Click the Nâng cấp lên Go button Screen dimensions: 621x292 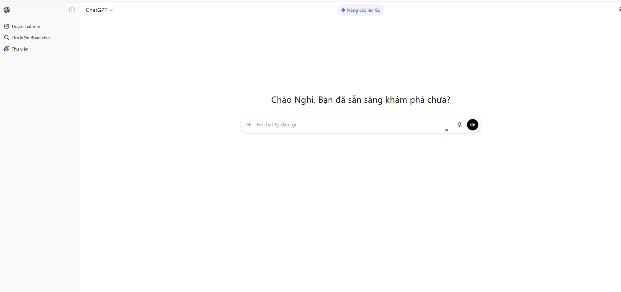tap(361, 10)
